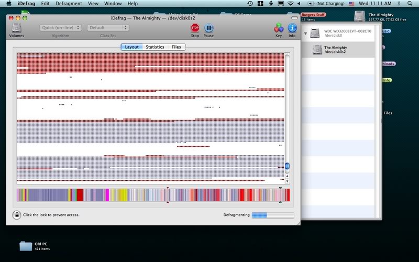Open the US flag input menu
Image resolution: width=419 pixels, height=262 pixels.
click(351, 4)
